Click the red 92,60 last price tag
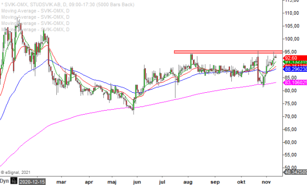Image resolution: width=307 pixels, height=185 pixels. point(295,58)
